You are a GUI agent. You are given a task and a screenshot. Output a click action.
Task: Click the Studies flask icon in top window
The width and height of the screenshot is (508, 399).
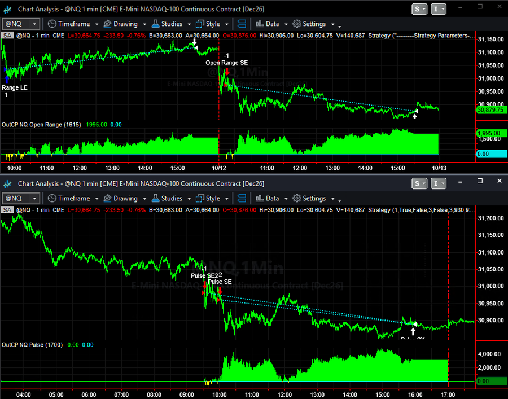coord(156,24)
